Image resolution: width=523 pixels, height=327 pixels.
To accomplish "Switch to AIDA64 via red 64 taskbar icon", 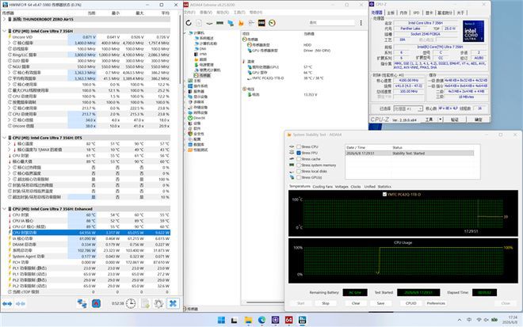I will (x=289, y=321).
